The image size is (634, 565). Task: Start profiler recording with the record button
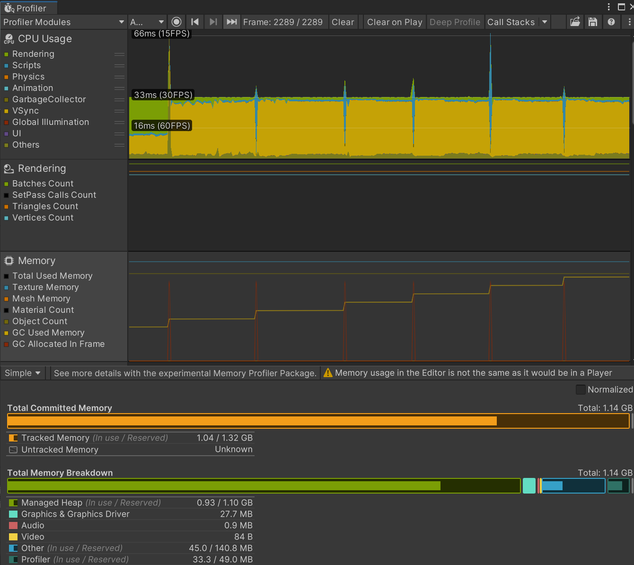coord(176,22)
